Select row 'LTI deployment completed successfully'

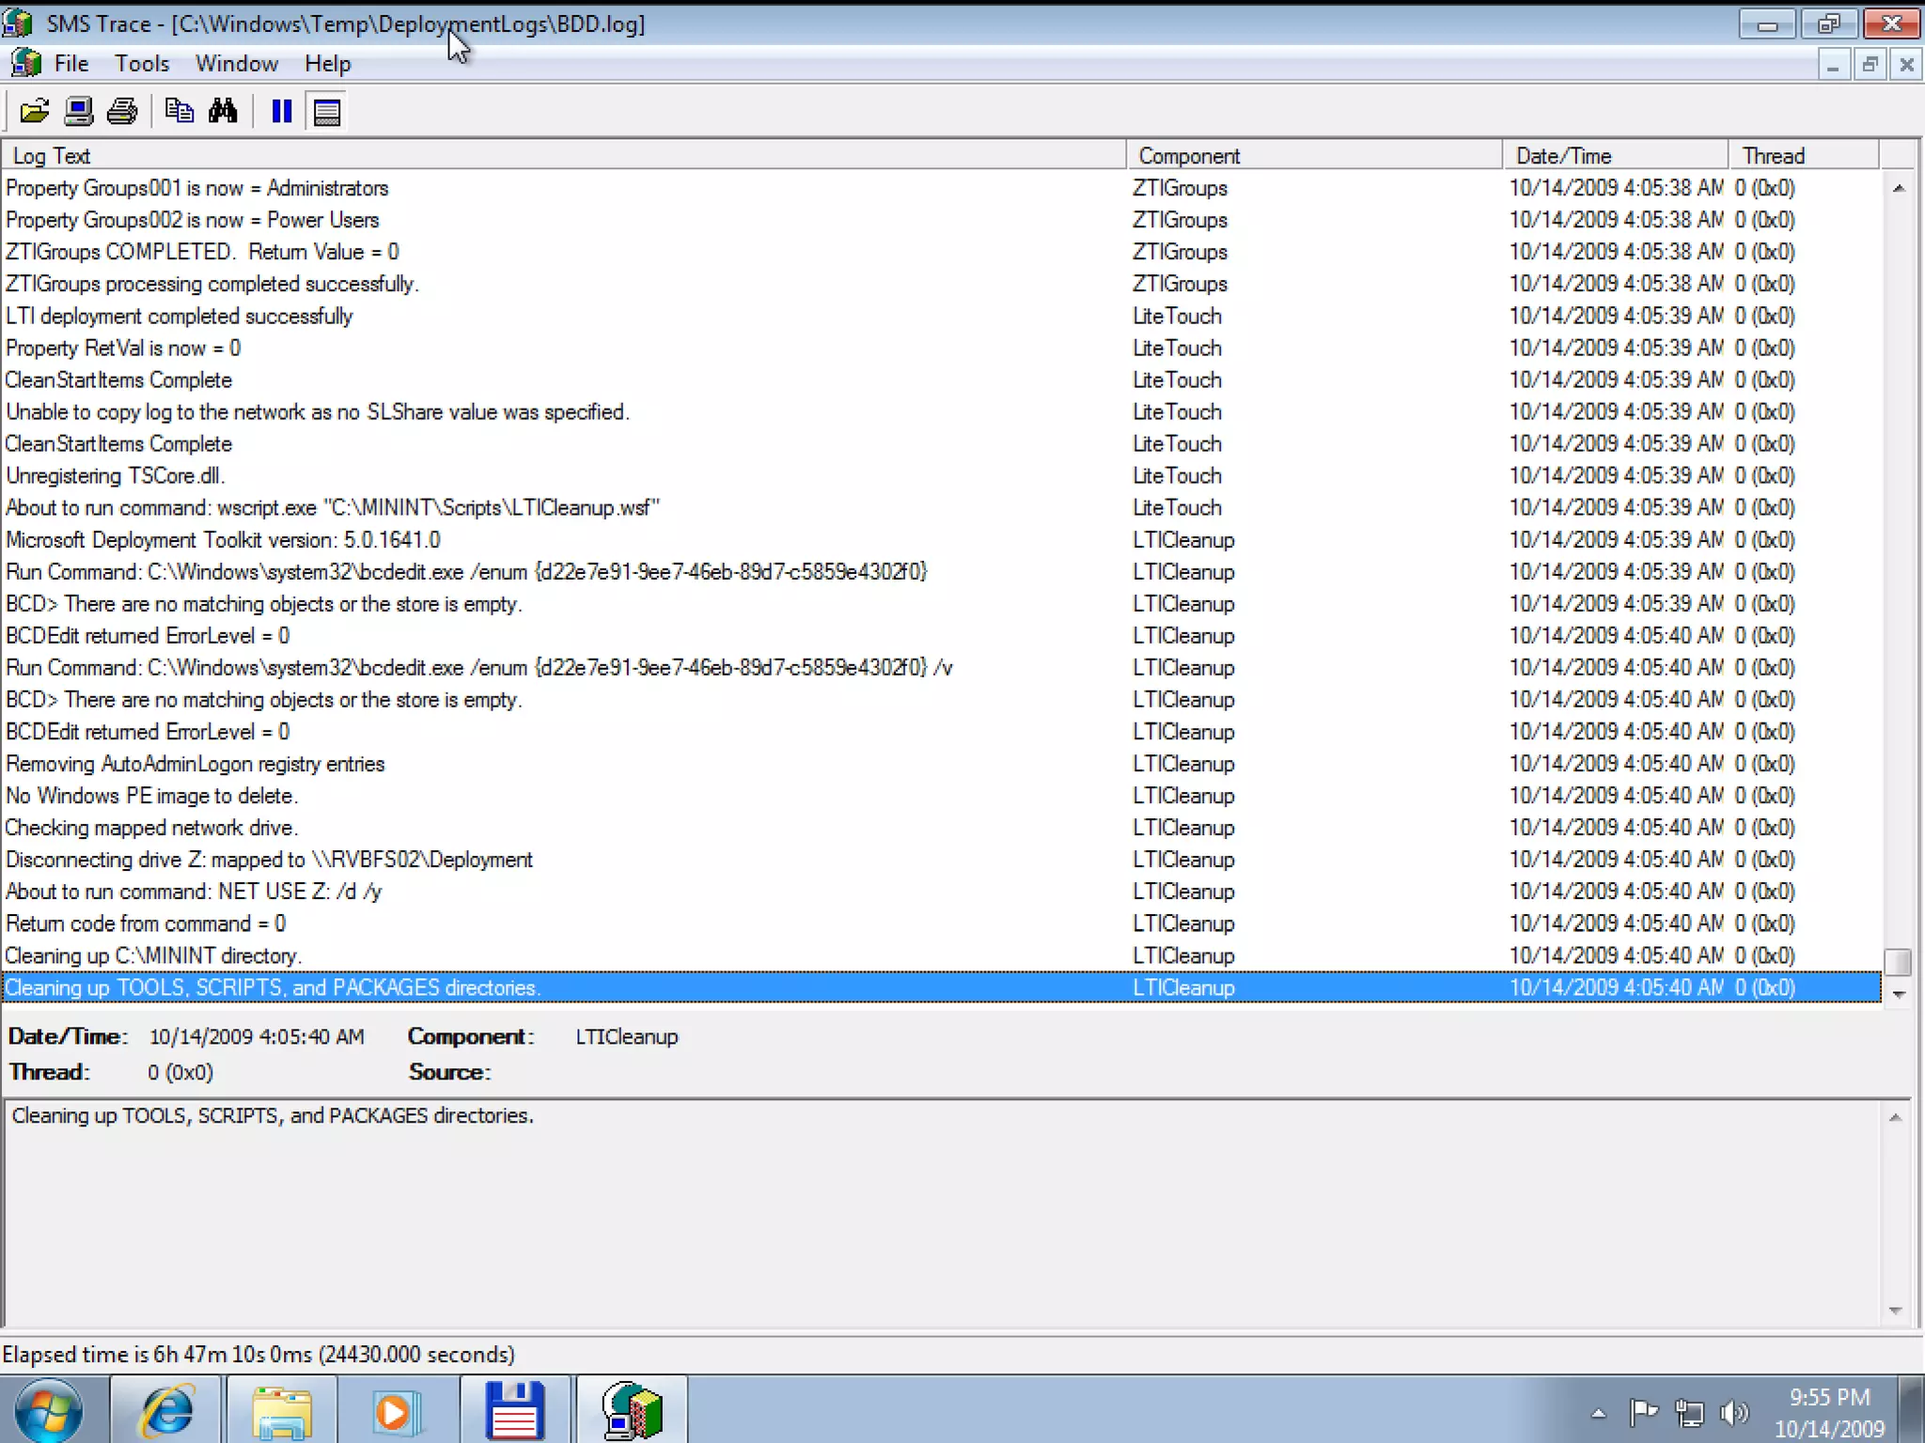[x=940, y=316]
